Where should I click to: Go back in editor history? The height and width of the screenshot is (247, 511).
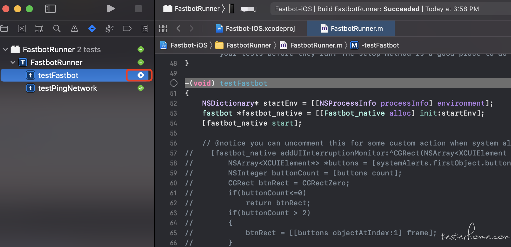coord(178,28)
